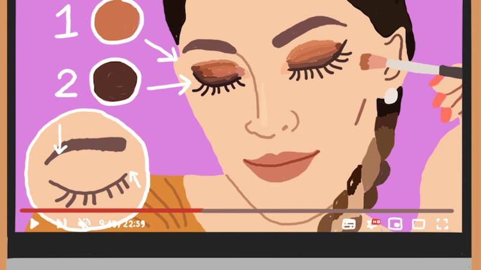
Task: Click the arrow pointing from swatch 1
Action: click(x=161, y=50)
